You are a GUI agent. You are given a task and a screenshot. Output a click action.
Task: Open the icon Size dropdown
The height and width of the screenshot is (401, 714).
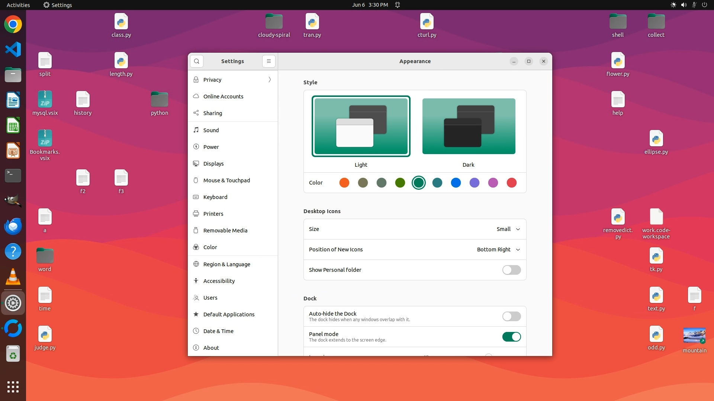coord(508,229)
